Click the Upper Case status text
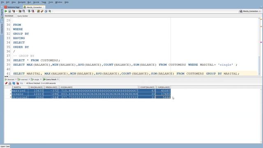The height and width of the screenshot is (148, 263). (x=5, y=146)
